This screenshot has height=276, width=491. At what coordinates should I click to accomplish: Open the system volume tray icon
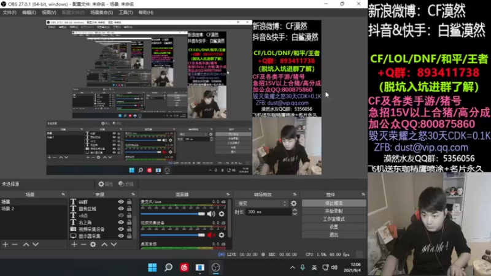coord(334,267)
